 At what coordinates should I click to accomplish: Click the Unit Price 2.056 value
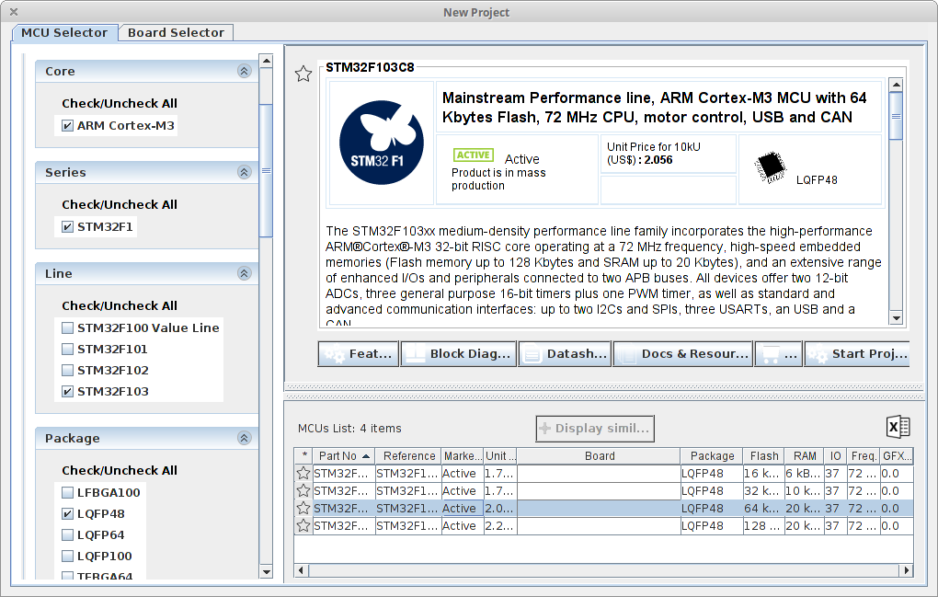(x=658, y=160)
